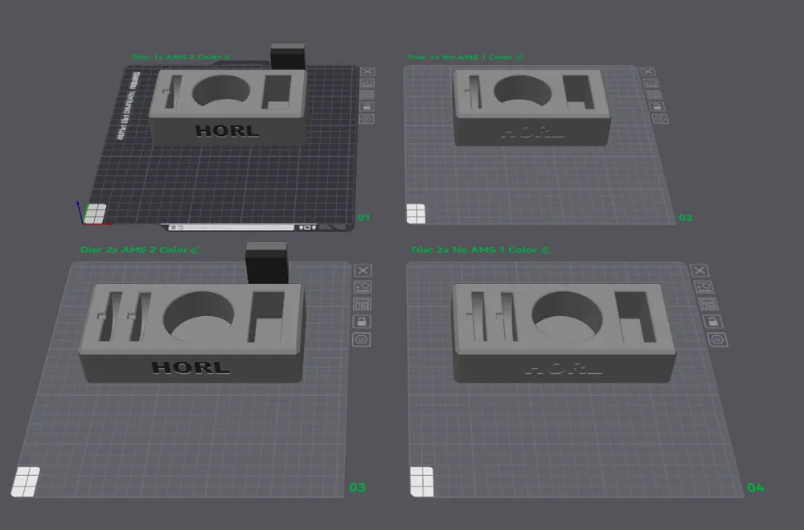Click the black HORL lettering on plate 01 model

pos(228,131)
